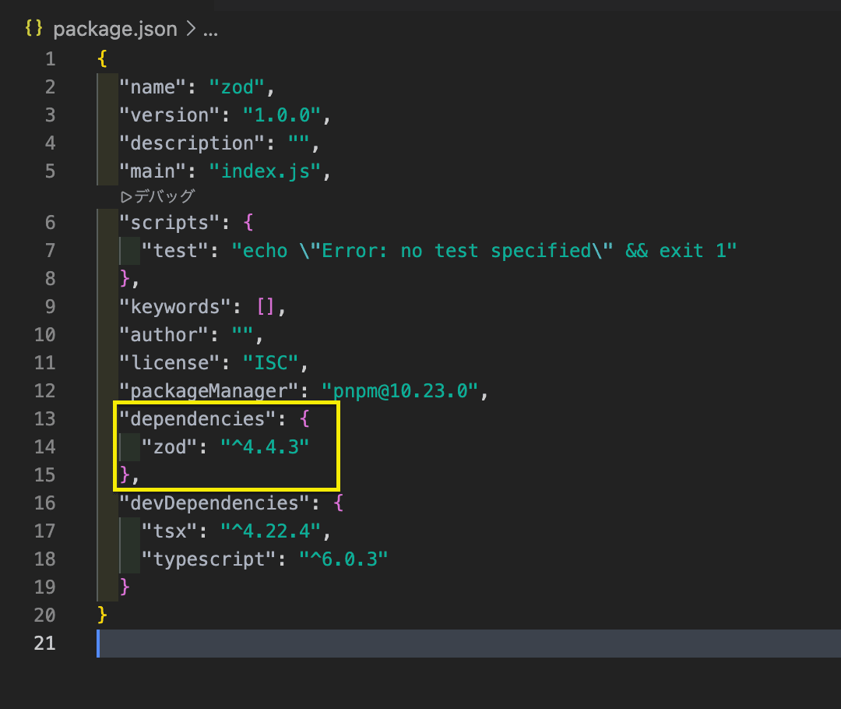Click the "license" key
Screen dimensions: 841x709
[170, 363]
